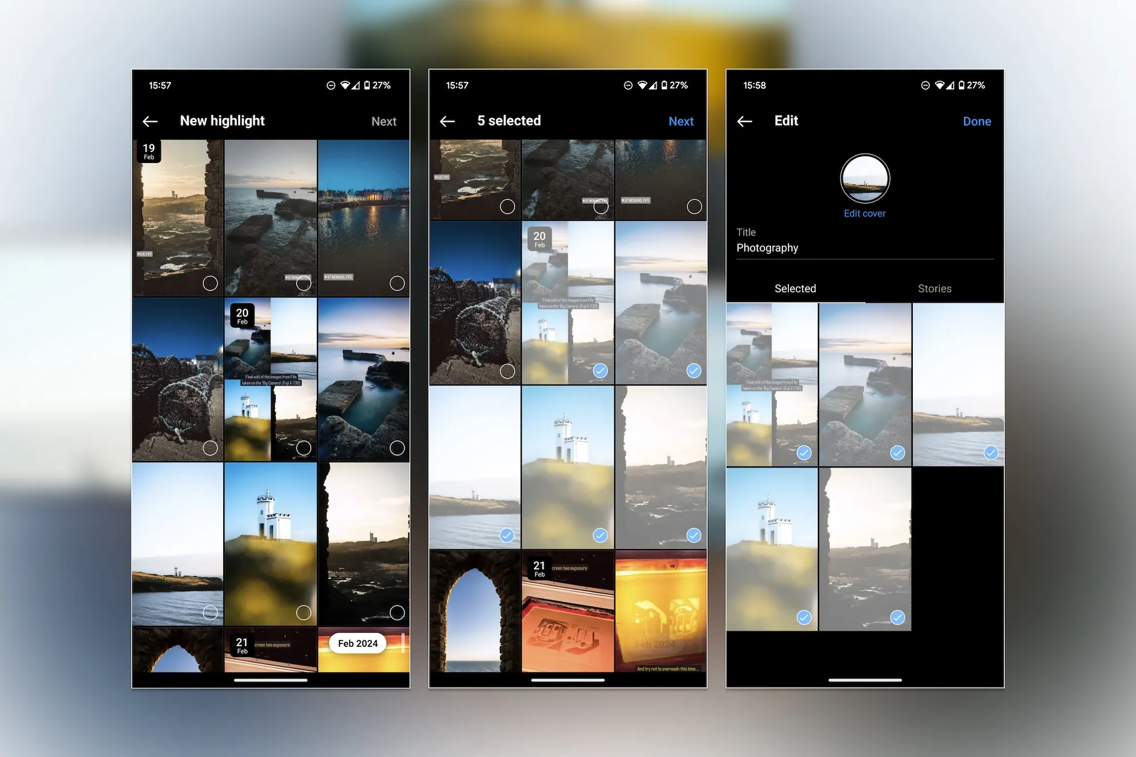Tap the New highlight heading
This screenshot has width=1136, height=757.
[x=222, y=121]
